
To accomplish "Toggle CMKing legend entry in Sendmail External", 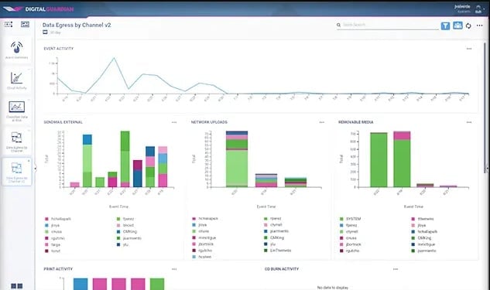I will click(x=127, y=232).
